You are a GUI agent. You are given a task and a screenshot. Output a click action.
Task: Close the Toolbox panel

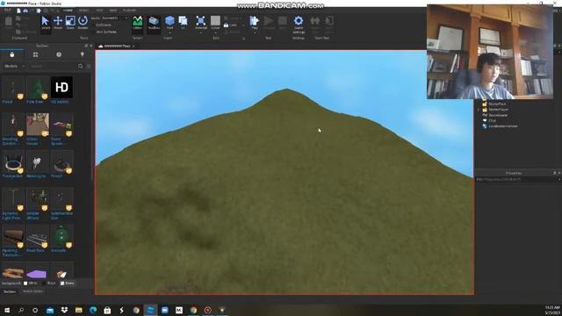click(90, 46)
